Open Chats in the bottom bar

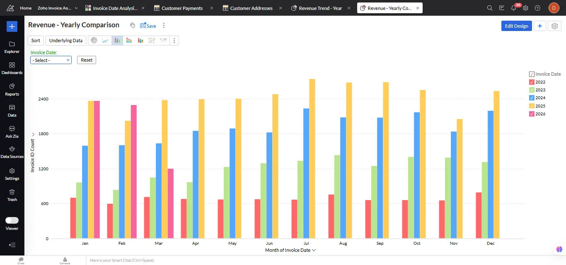(21, 260)
